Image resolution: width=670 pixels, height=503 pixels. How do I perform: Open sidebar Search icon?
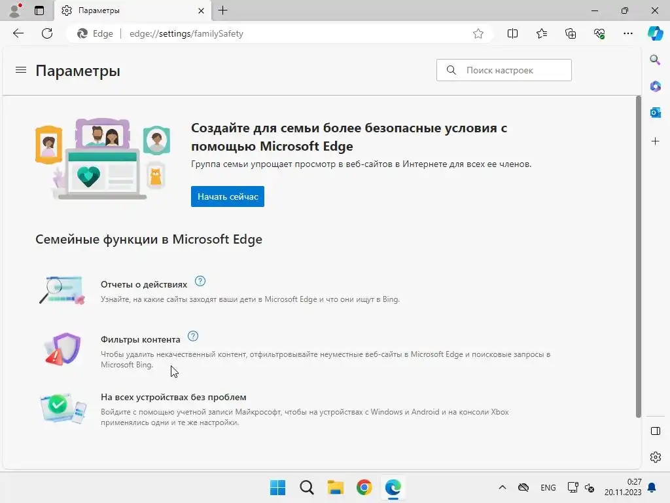pos(655,60)
